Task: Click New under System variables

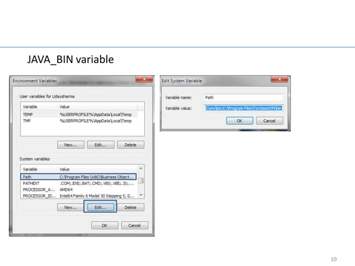Action: click(71, 208)
